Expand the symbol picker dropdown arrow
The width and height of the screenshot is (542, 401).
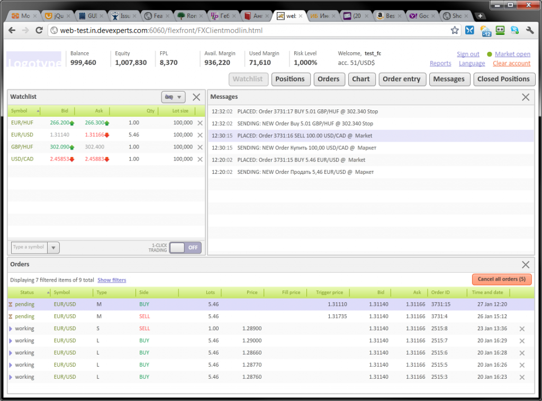tap(54, 248)
